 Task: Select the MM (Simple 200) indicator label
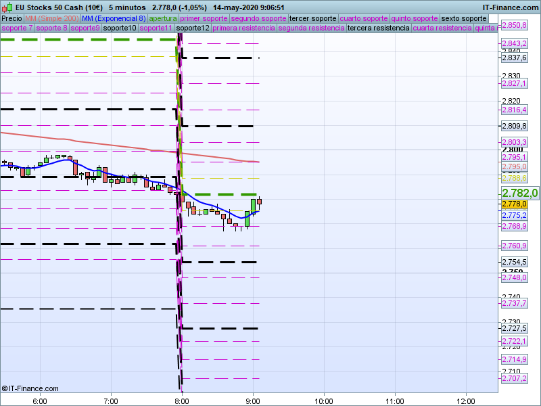[52, 19]
